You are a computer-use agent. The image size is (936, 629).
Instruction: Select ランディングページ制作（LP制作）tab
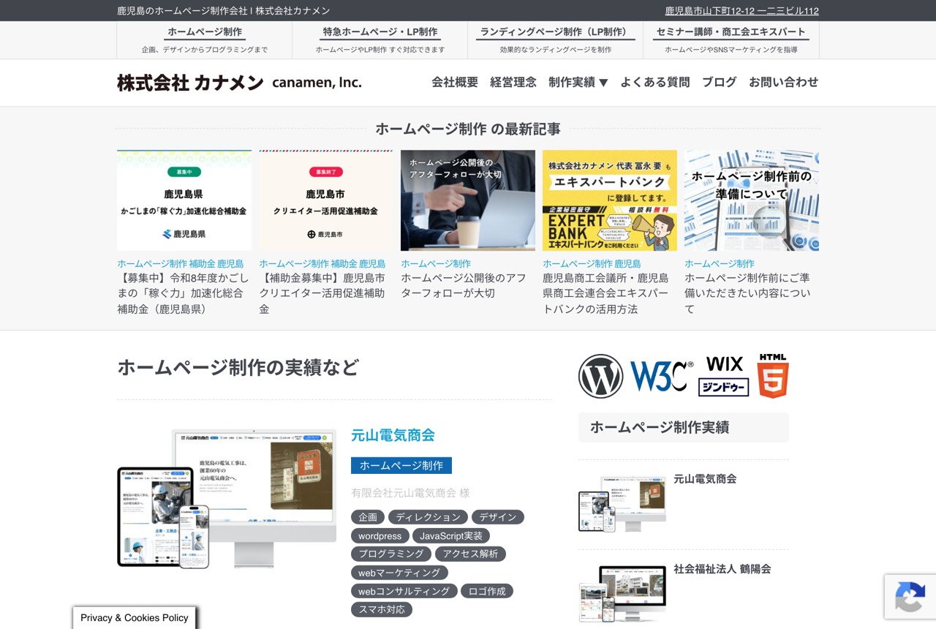point(556,40)
